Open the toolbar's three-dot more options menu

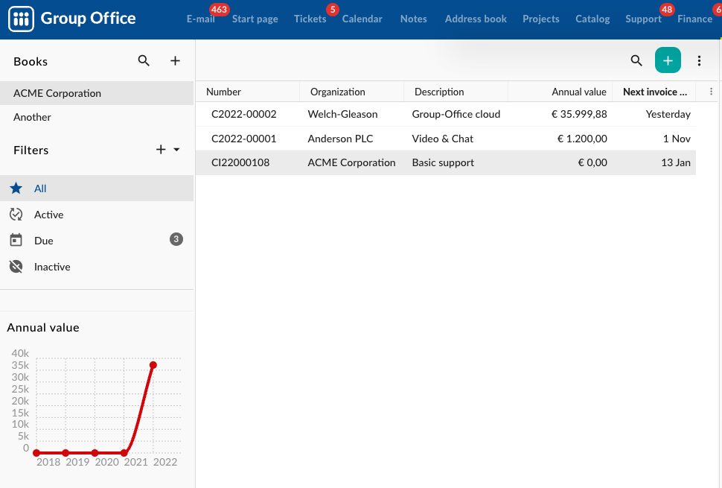699,61
